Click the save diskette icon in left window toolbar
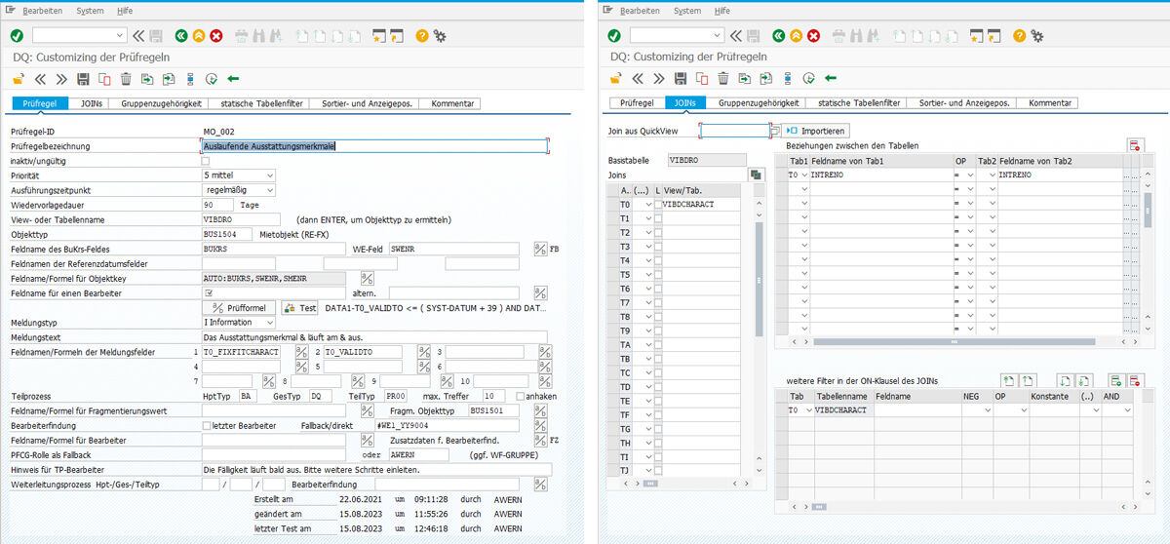 pyautogui.click(x=83, y=79)
